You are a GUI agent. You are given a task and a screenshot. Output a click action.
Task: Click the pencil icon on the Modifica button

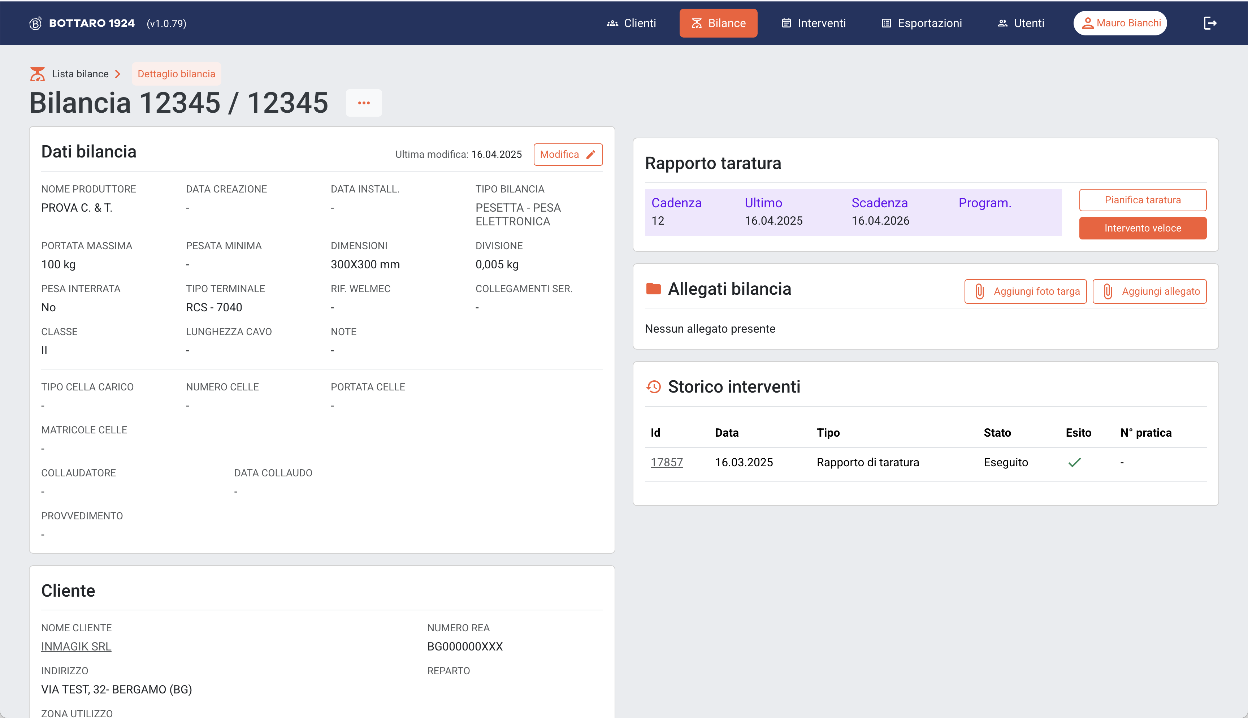pyautogui.click(x=590, y=155)
